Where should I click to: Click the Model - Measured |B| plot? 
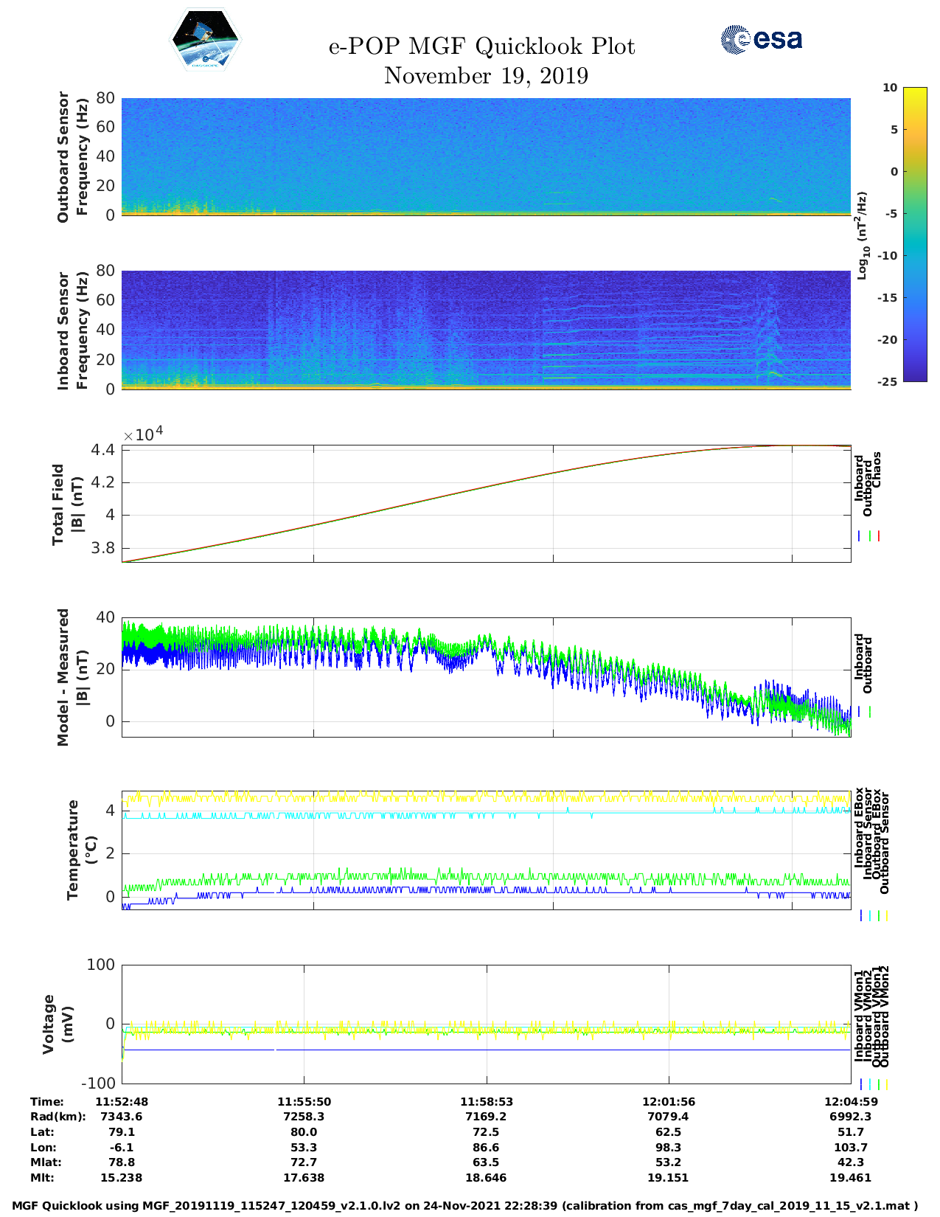[486, 676]
